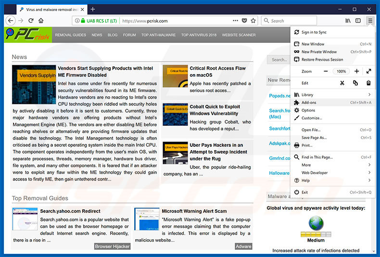Copy selection using copy icon
Image resolution: width=380 pixels, height=257 pixels.
tap(355, 83)
